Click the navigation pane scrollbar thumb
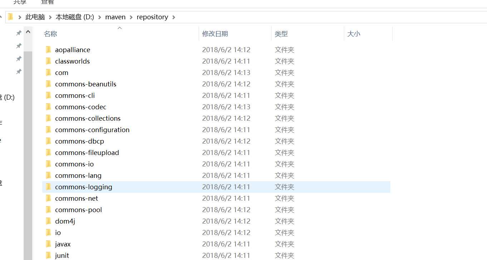Viewport: 487px width, 260px height. [28, 155]
